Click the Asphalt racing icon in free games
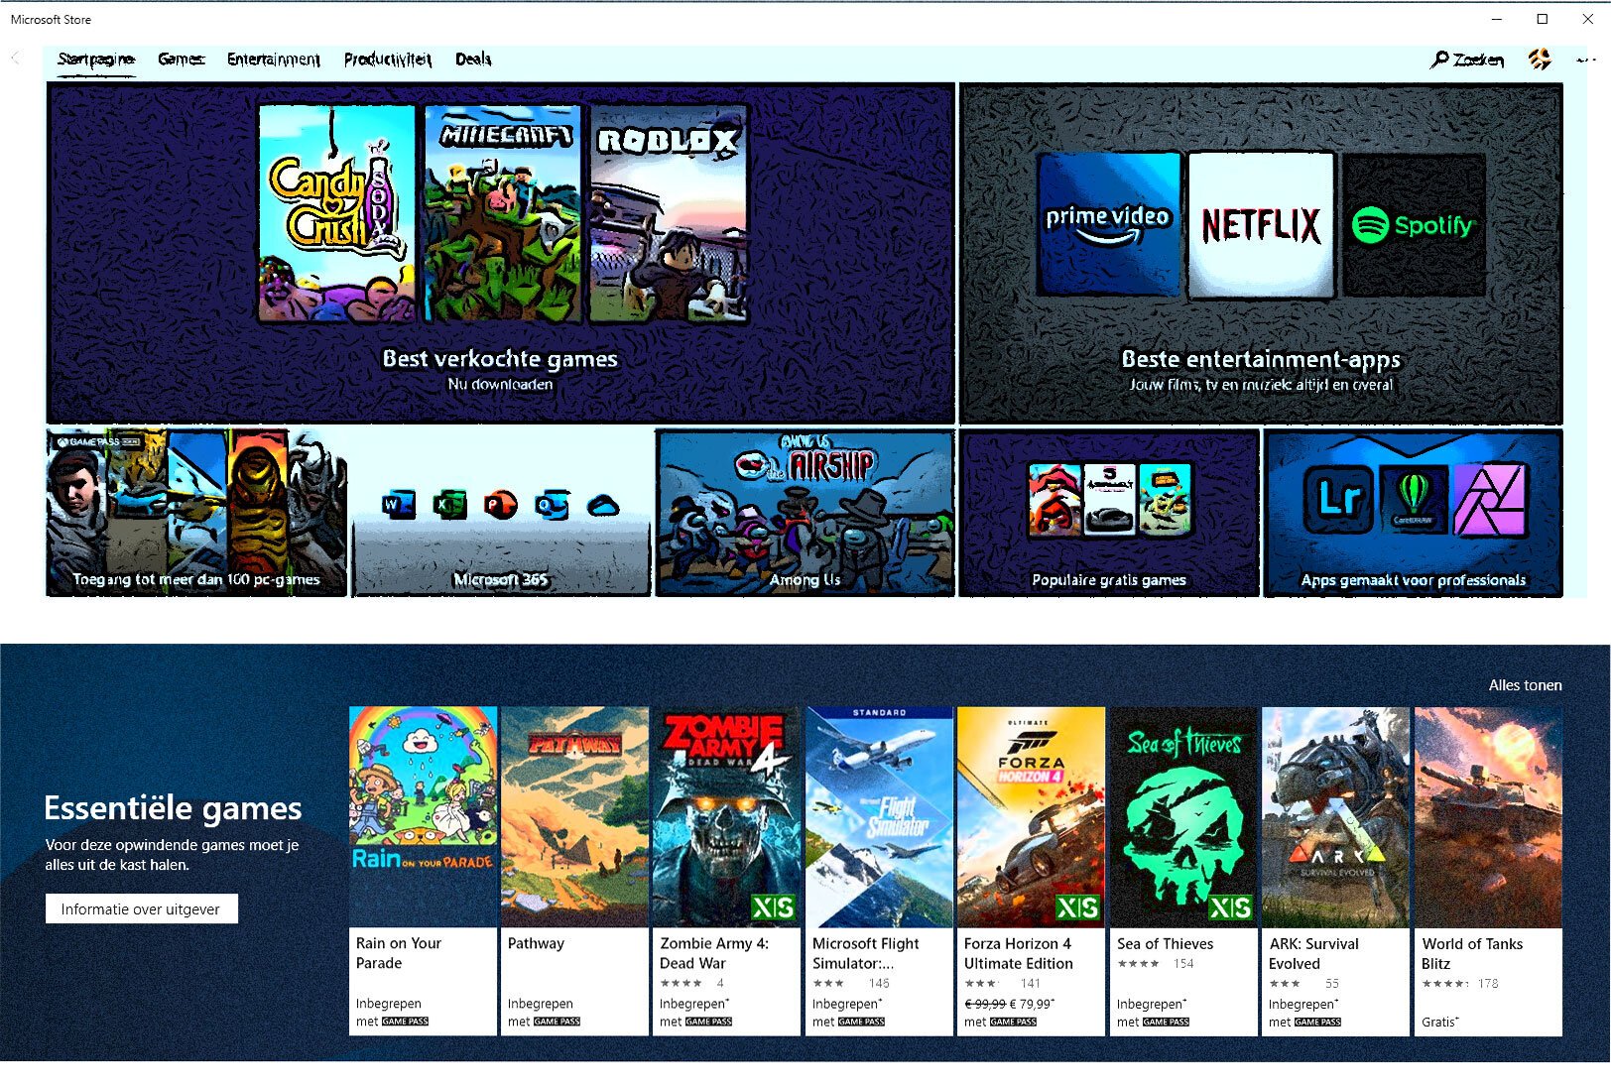 click(x=1109, y=499)
